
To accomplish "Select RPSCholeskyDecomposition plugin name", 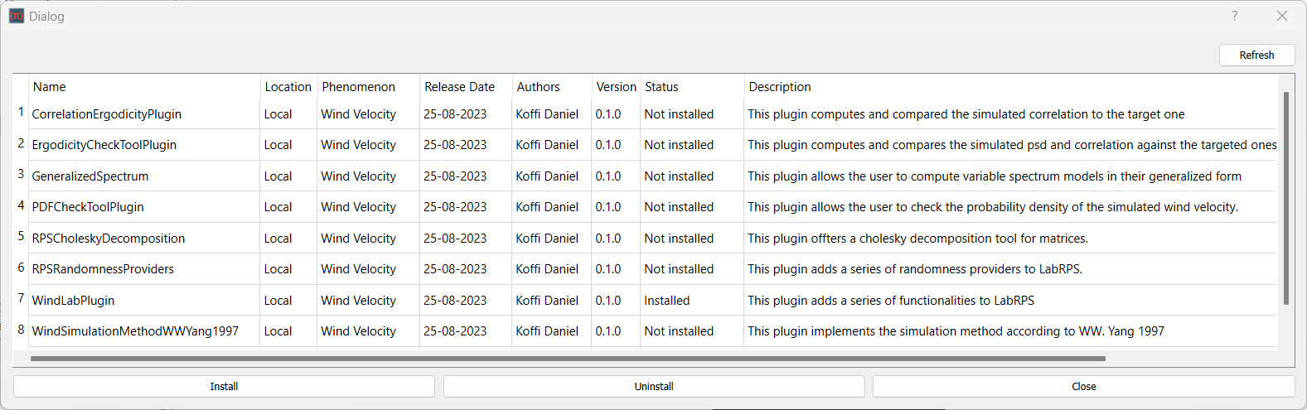I will (x=108, y=239).
